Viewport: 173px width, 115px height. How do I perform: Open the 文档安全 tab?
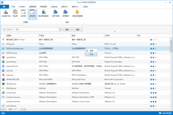click(54, 7)
